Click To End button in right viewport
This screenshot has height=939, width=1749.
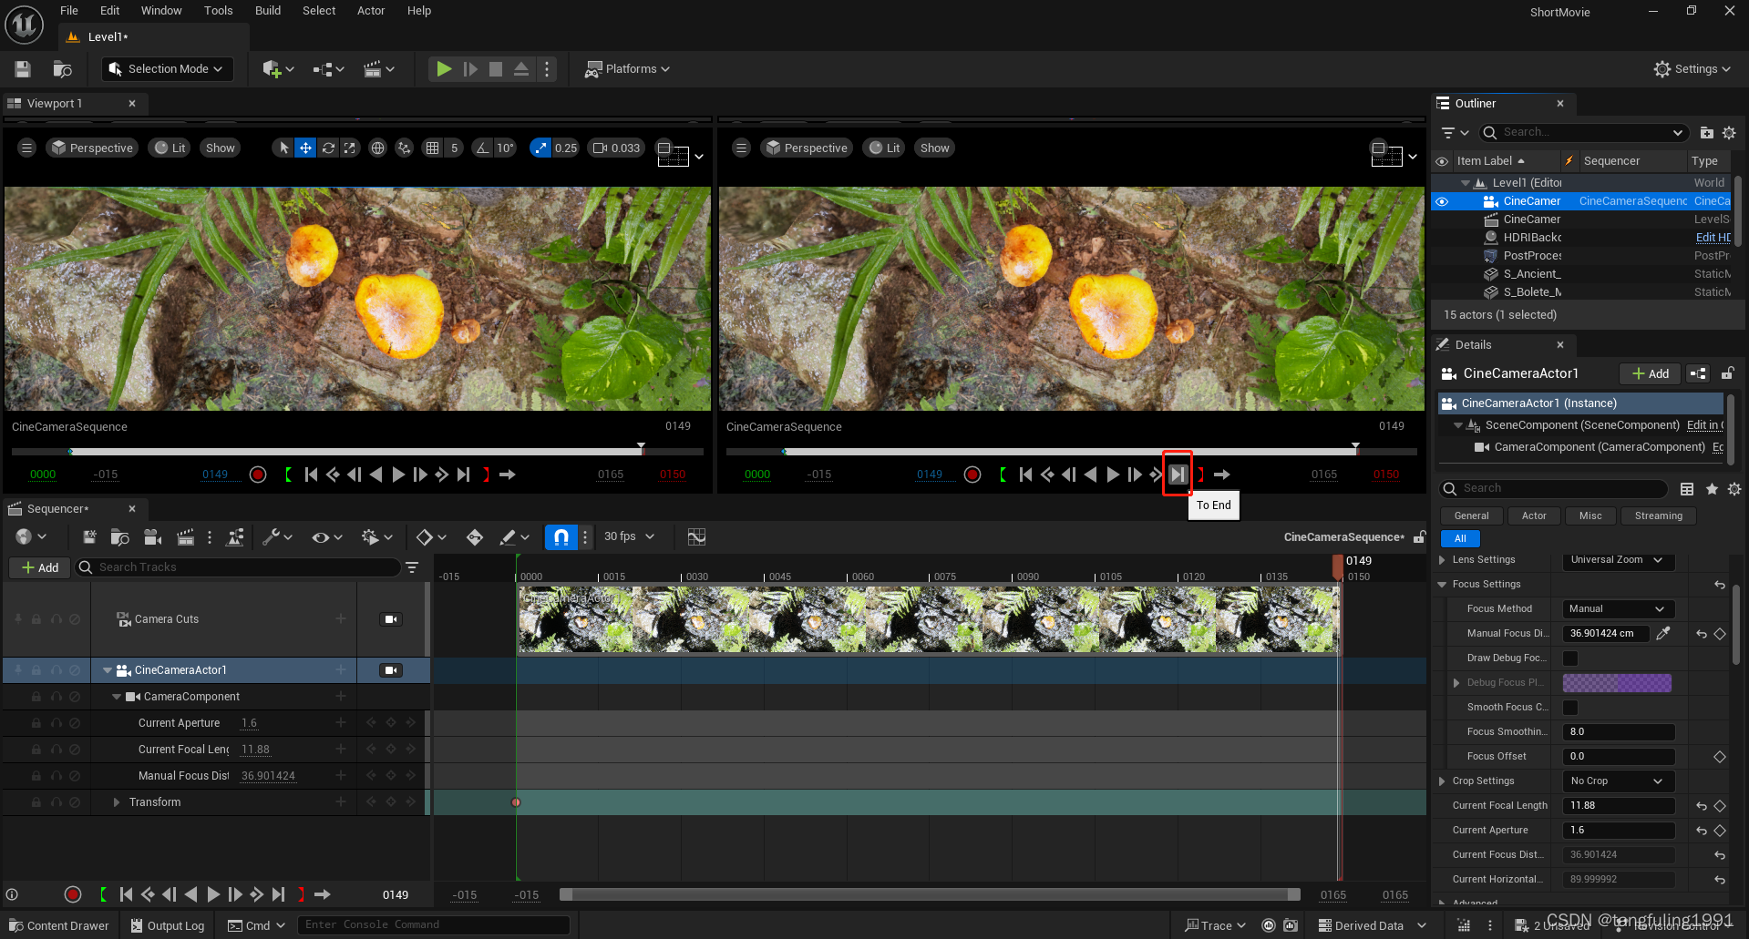click(x=1178, y=475)
